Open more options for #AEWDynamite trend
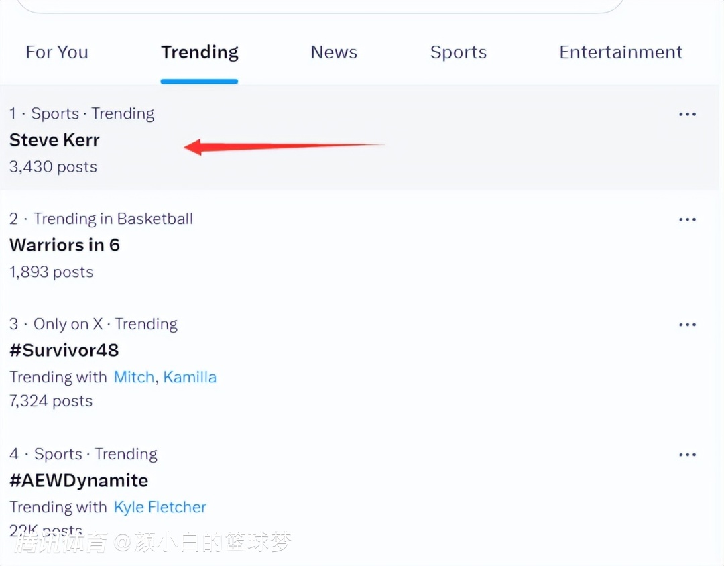This screenshot has width=724, height=566. pyautogui.click(x=687, y=455)
